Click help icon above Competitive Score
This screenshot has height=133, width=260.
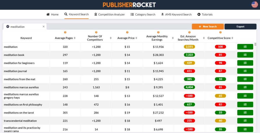220,32
